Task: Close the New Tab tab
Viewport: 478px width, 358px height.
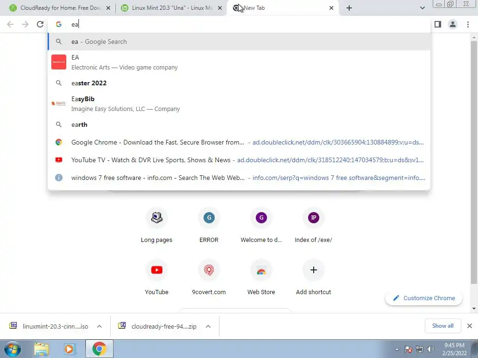Action: point(331,8)
